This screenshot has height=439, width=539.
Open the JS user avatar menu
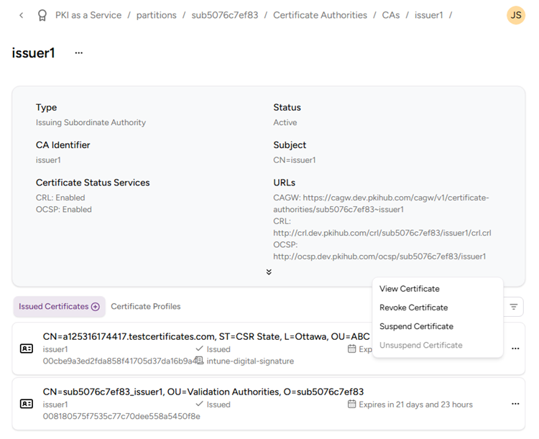click(x=515, y=15)
